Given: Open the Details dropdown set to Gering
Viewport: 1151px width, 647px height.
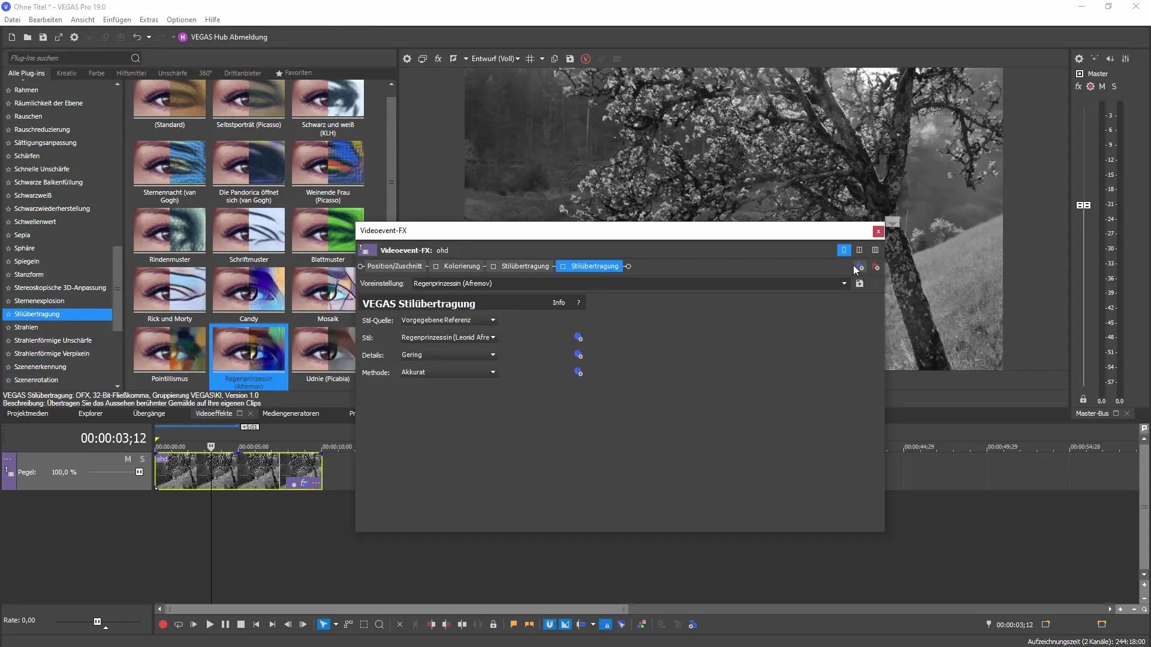Looking at the screenshot, I should (x=448, y=355).
